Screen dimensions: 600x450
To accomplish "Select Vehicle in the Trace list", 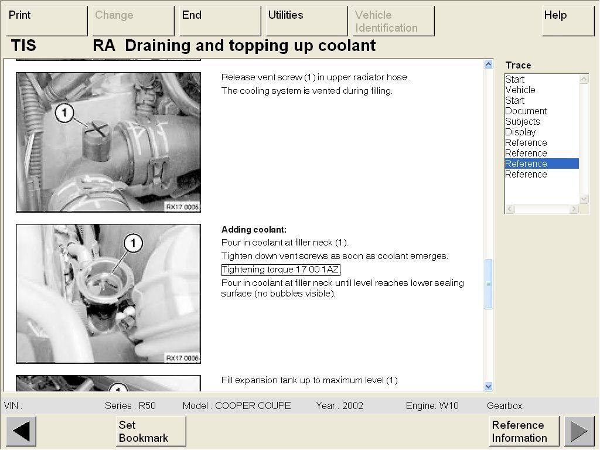I will click(x=520, y=90).
